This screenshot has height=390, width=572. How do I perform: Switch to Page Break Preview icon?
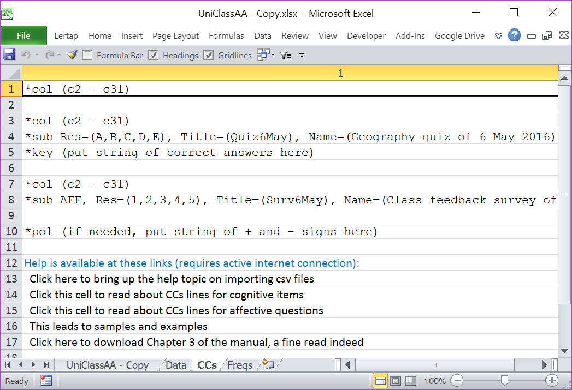click(x=410, y=381)
